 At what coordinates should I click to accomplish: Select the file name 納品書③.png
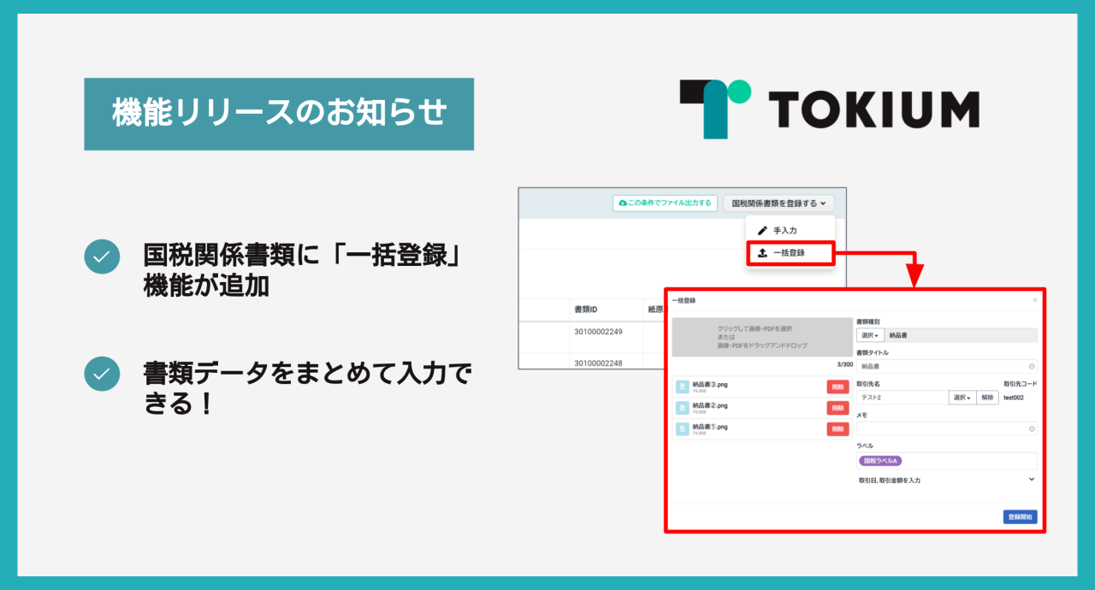point(710,384)
